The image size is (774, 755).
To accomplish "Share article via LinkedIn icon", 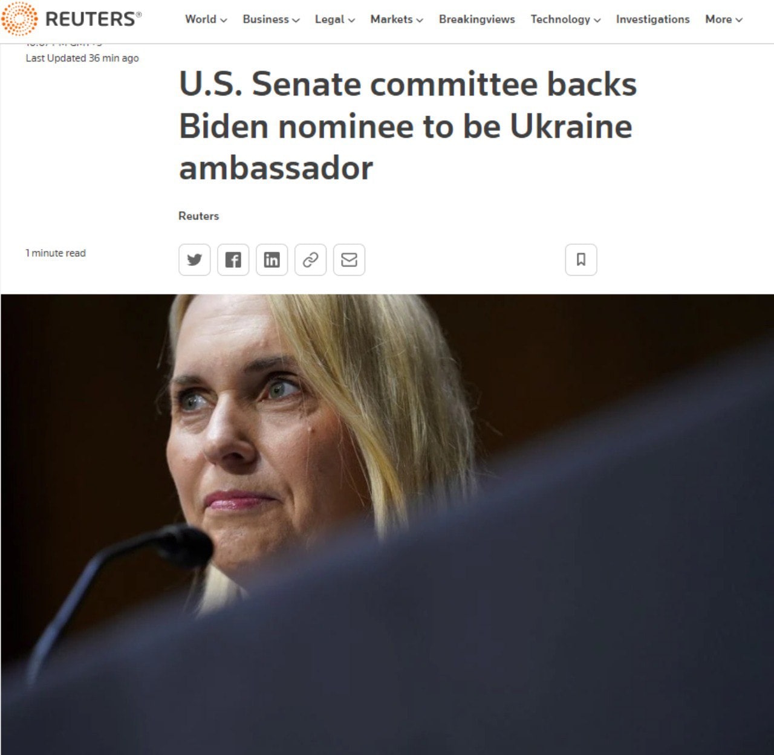I will 272,260.
